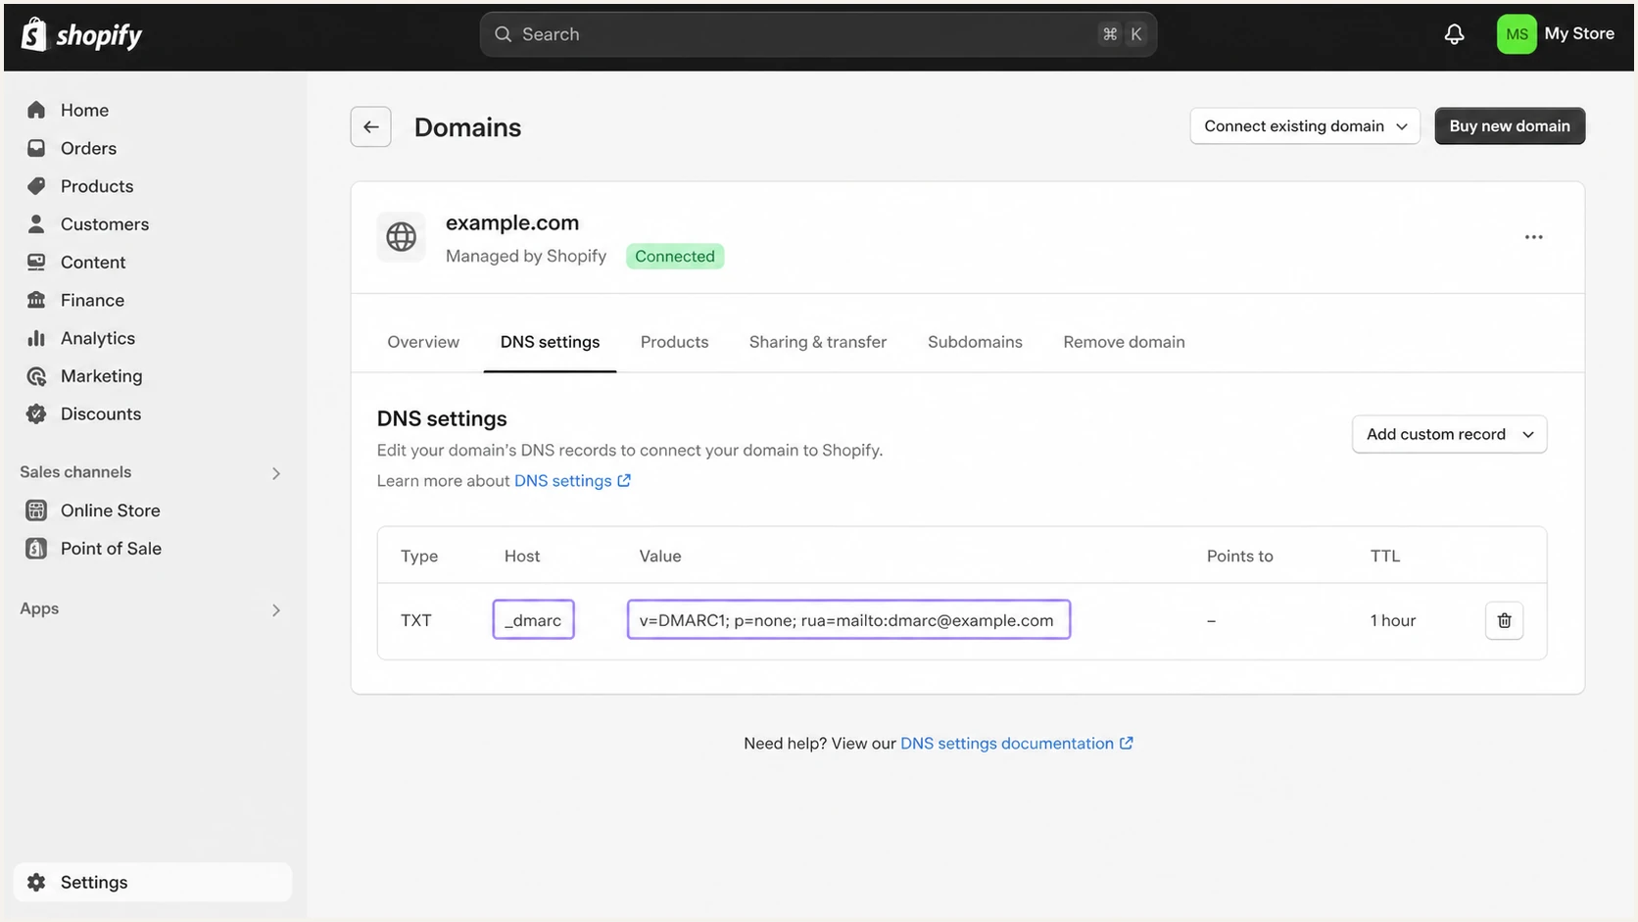Switch to the Subdomains tab
Viewport: 1638px width, 922px height.
[x=975, y=342]
